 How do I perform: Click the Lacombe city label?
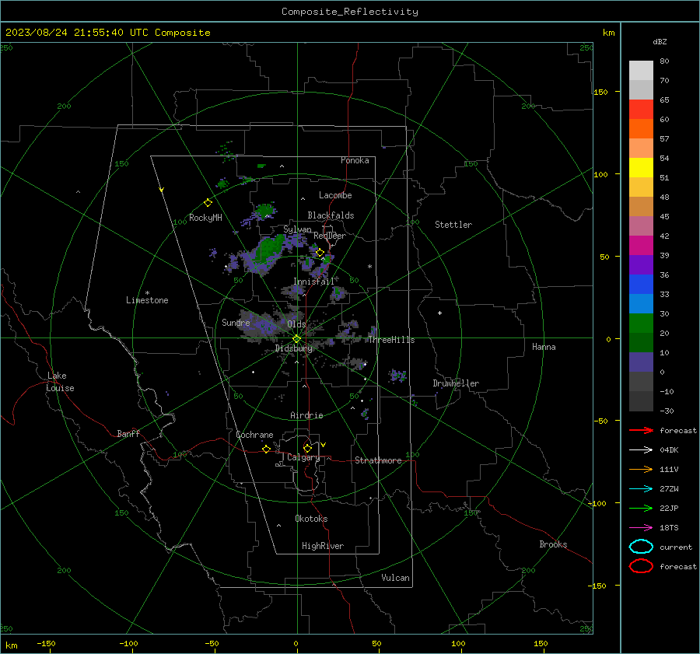click(335, 195)
